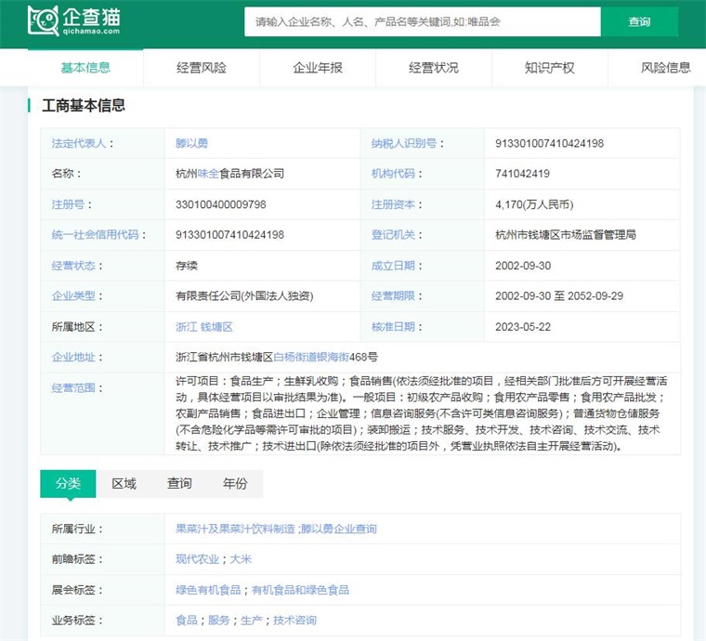Click the 服务 business tag
The height and width of the screenshot is (641, 706).
click(x=219, y=621)
